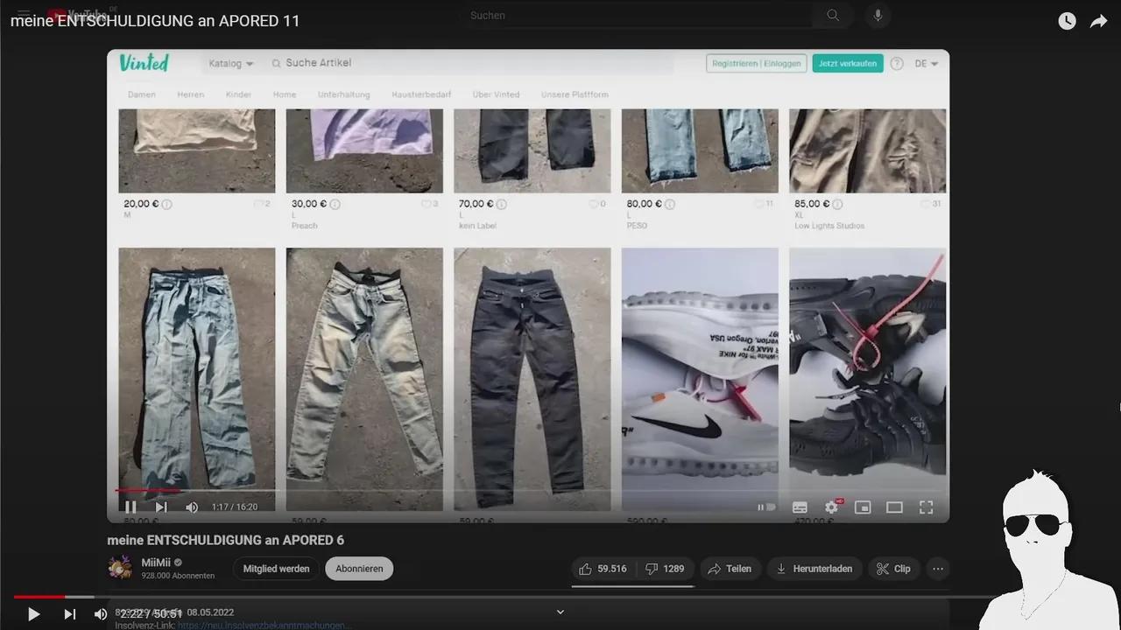Select the Herren tab
This screenshot has height=630, width=1121.
190,94
